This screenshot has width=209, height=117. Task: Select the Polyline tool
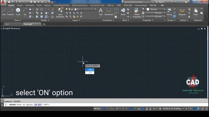[x=10, y=12]
